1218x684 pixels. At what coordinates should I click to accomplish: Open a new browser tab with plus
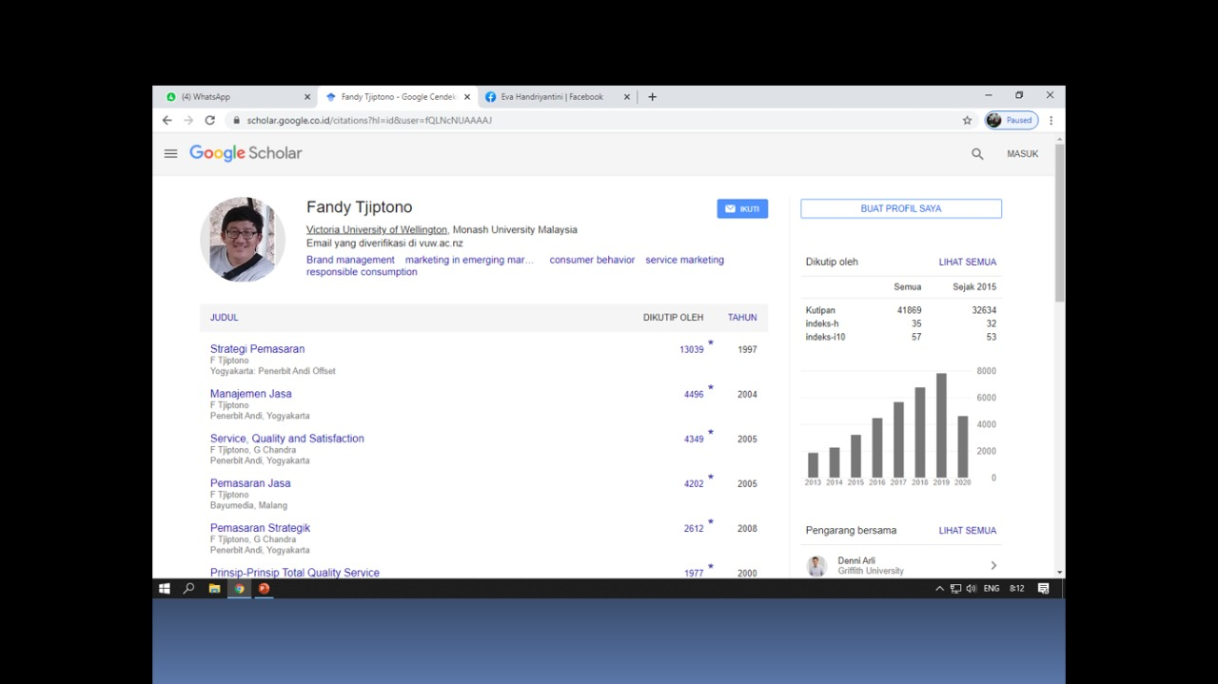pyautogui.click(x=652, y=97)
